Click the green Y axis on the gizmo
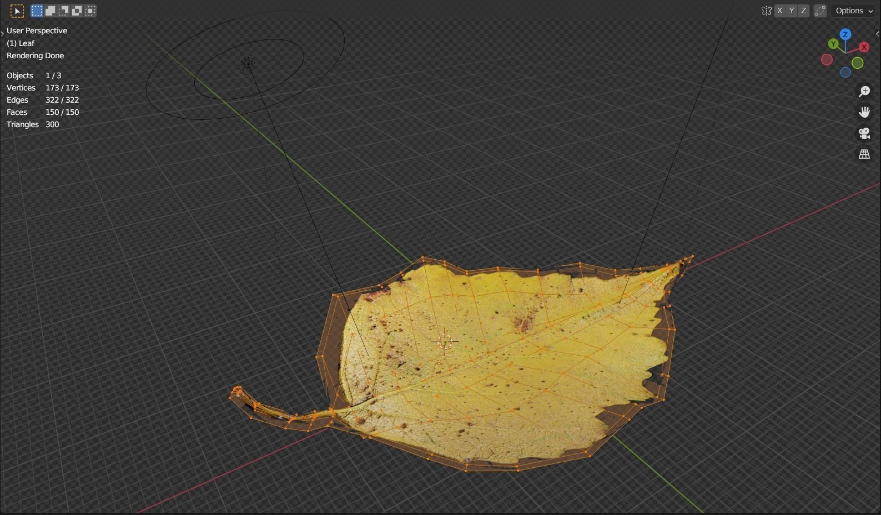 [833, 44]
